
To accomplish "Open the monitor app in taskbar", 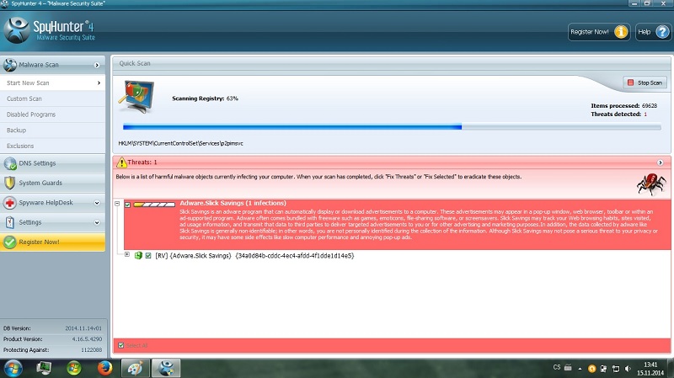I will pyautogui.click(x=44, y=368).
